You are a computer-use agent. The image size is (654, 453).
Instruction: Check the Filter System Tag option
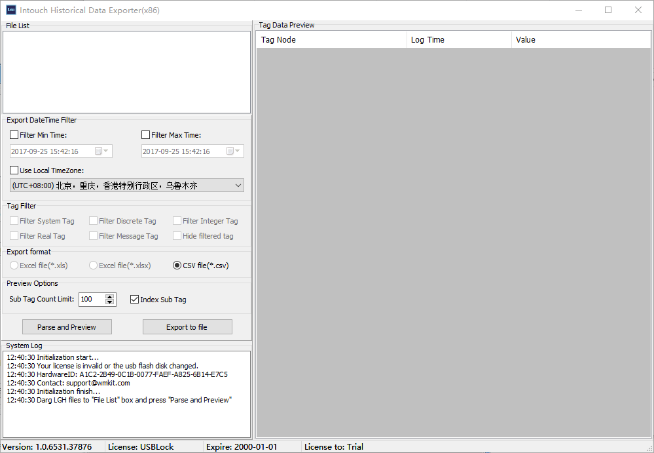click(x=14, y=221)
